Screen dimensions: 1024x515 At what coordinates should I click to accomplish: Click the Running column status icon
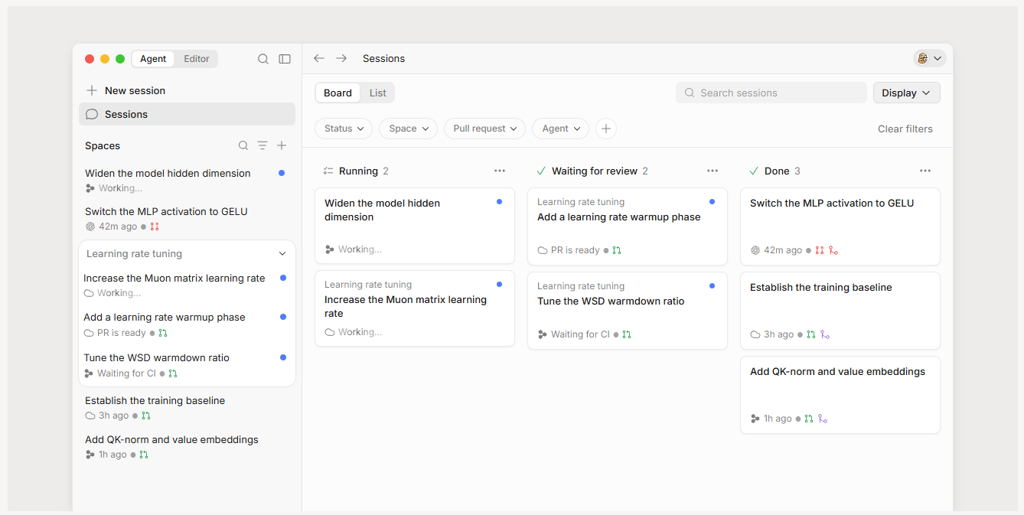tap(328, 171)
